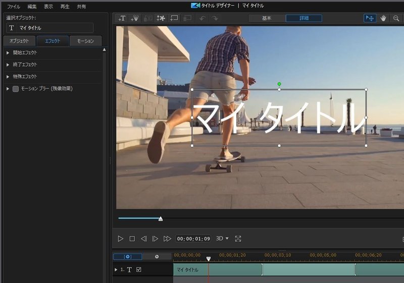Screen dimensions: 404x283
Task: Click the green rotation handle above title box
Action: [x=279, y=84]
